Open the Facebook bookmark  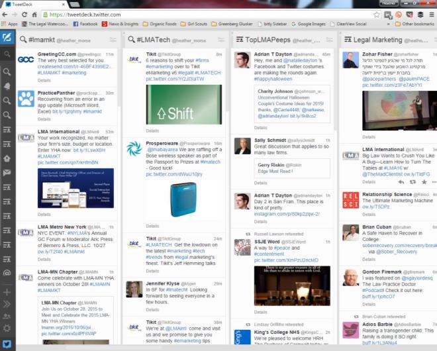click(85, 24)
